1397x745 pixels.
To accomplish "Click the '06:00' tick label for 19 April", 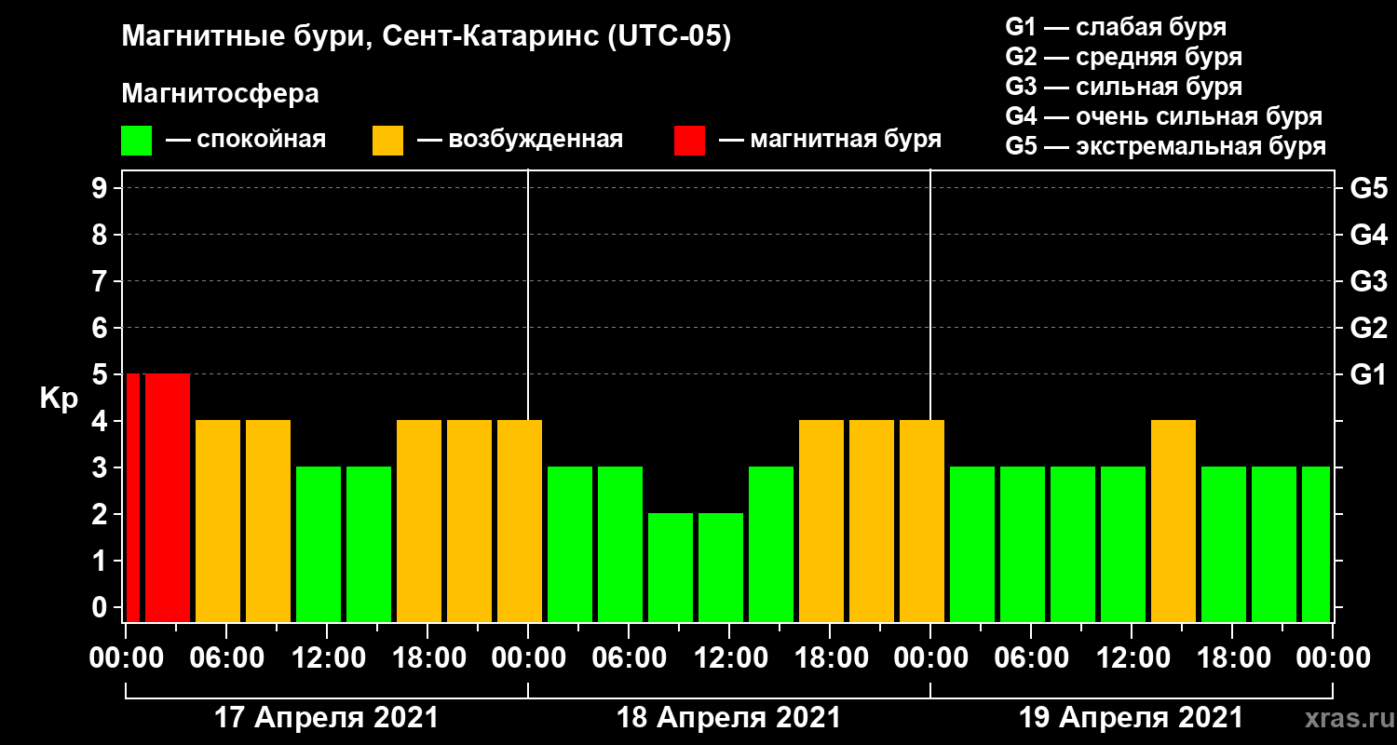I will pyautogui.click(x=1030, y=657).
